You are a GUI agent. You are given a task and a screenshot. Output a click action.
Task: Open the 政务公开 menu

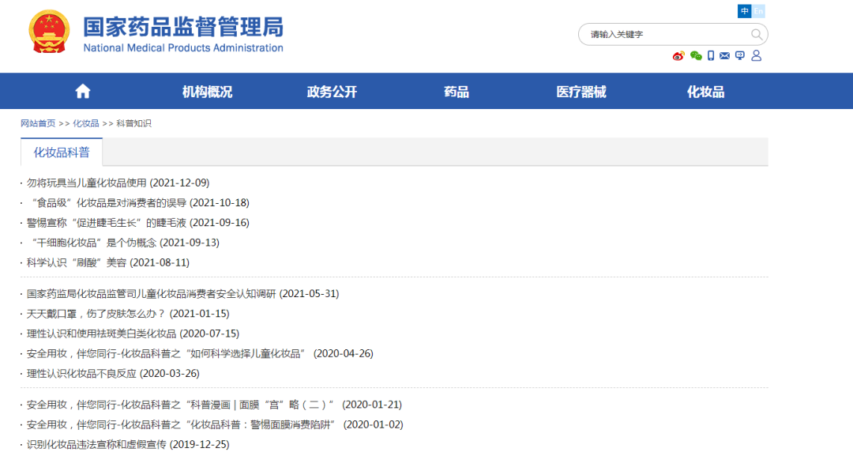[332, 92]
